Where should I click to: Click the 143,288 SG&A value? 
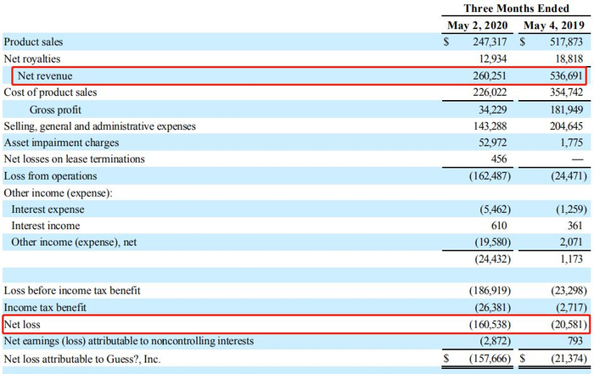(x=490, y=126)
